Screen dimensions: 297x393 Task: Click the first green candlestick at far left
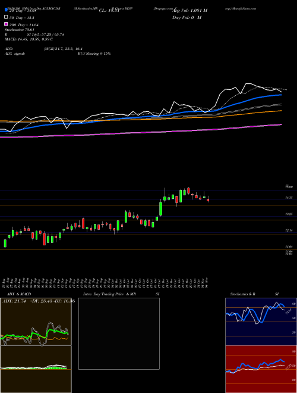point(5,243)
